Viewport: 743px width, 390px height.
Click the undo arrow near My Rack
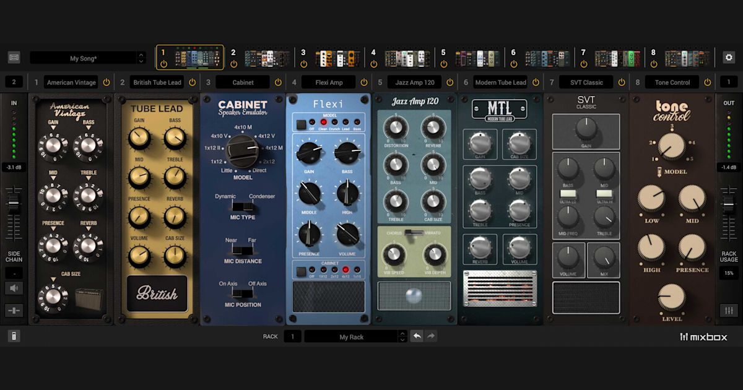point(417,336)
